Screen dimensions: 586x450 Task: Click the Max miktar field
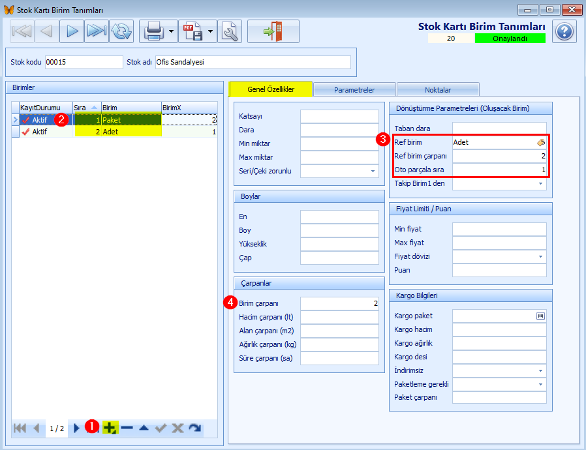[339, 158]
